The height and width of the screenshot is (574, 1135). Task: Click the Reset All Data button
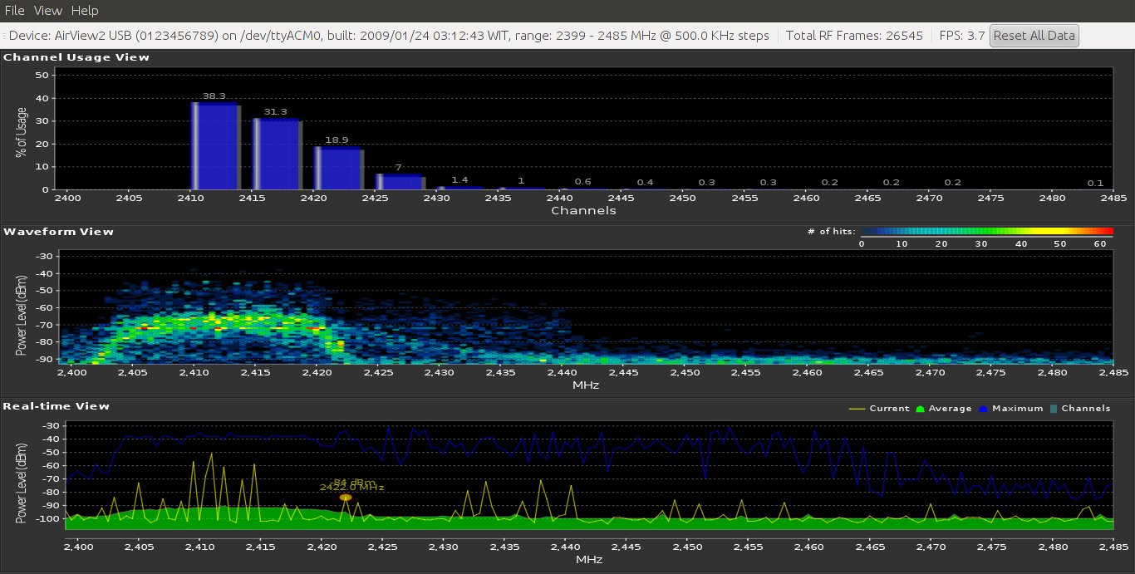point(1034,36)
